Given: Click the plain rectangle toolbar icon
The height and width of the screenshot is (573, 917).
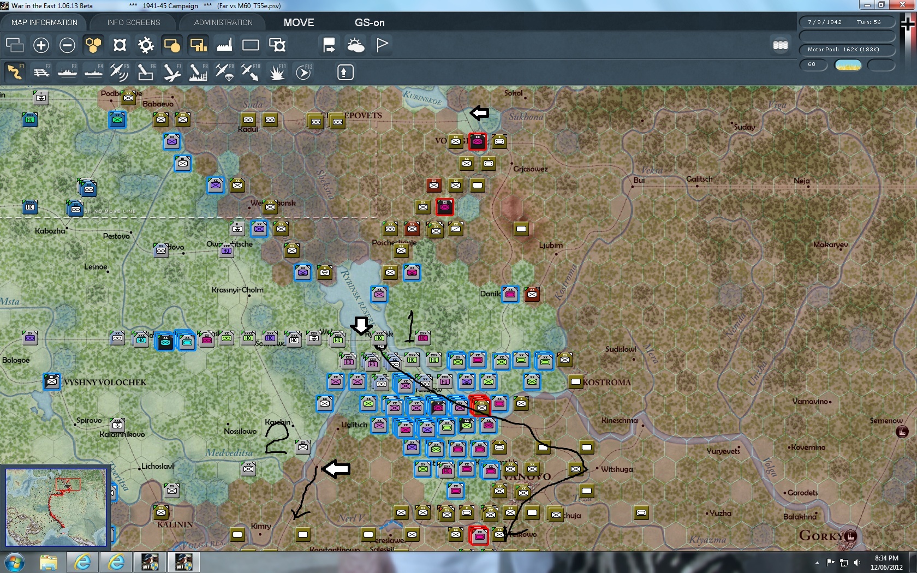Looking at the screenshot, I should (x=251, y=45).
